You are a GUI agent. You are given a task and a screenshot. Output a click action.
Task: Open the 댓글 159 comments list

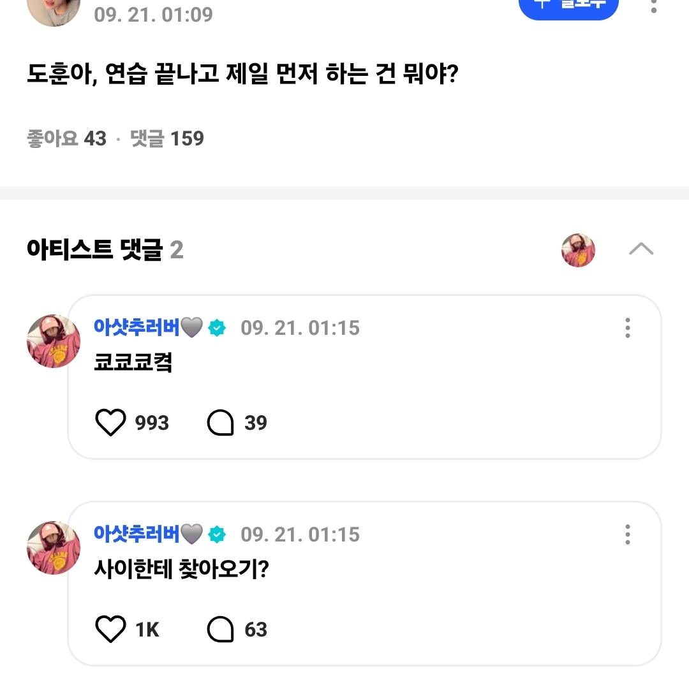[x=167, y=138]
